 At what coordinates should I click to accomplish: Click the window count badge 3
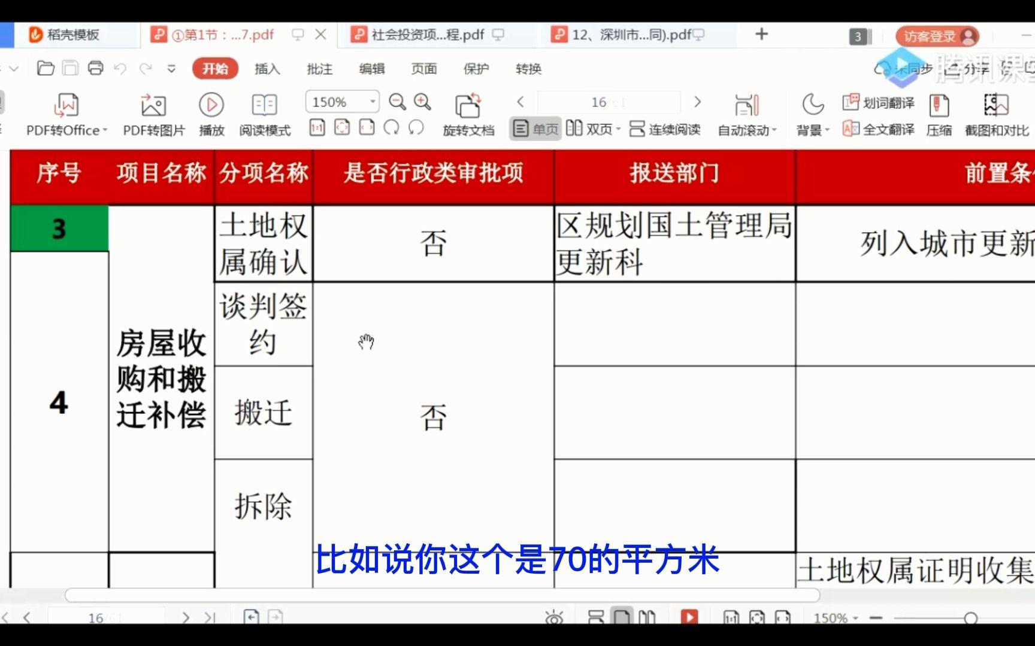point(859,36)
